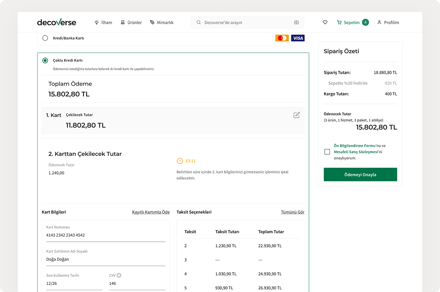The image size is (440, 292).
Task: Check the sales agreement approval checkbox
Action: click(x=327, y=152)
